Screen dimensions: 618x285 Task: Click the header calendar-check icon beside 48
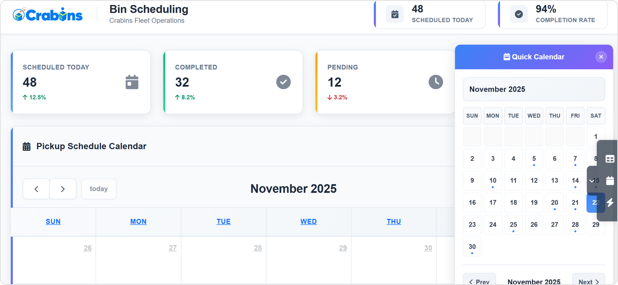coord(395,15)
